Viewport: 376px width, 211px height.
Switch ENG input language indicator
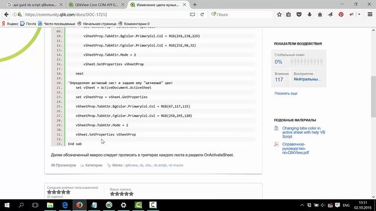(346, 205)
